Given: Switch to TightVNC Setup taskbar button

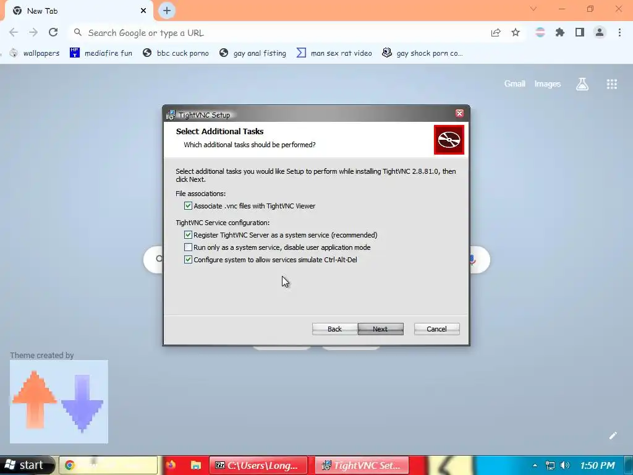Looking at the screenshot, I should pyautogui.click(x=362, y=465).
